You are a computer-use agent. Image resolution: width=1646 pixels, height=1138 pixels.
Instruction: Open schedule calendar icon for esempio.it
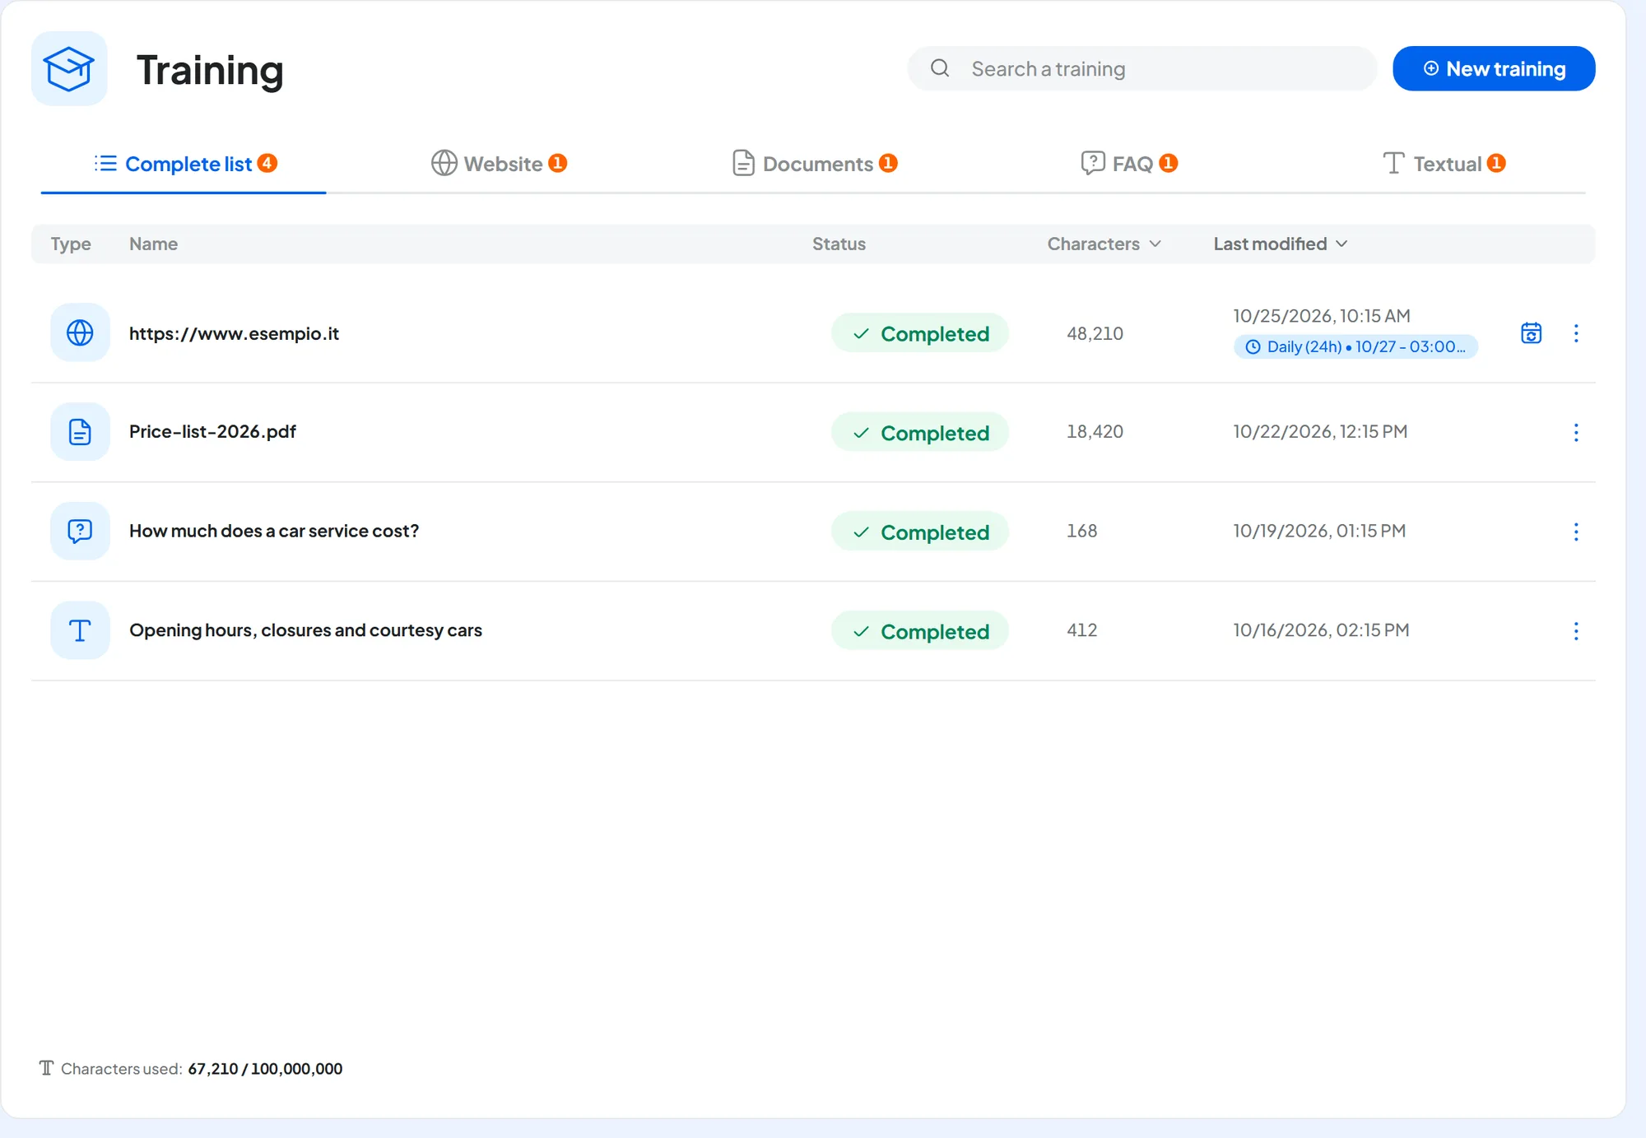(1531, 332)
